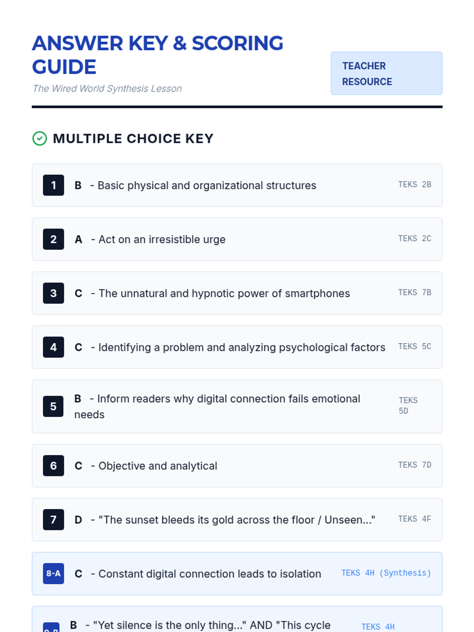Click the 'Constant digital connection leads to isolation' answer
474x632 pixels.
pyautogui.click(x=210, y=574)
